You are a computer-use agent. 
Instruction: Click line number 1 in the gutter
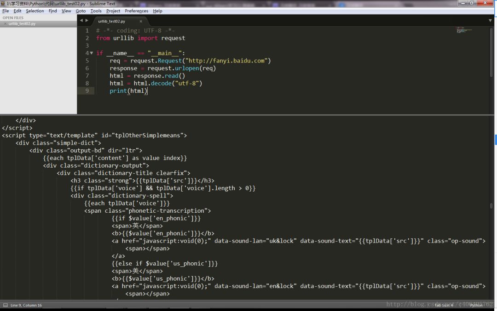click(87, 30)
